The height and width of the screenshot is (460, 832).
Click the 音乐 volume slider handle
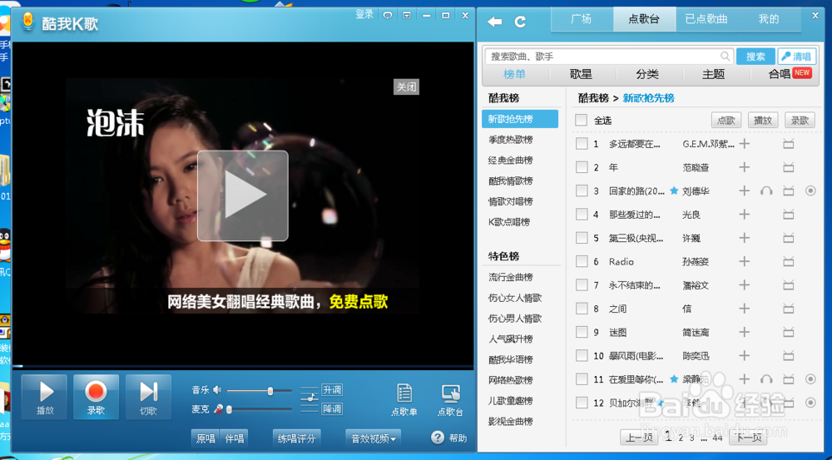click(270, 391)
